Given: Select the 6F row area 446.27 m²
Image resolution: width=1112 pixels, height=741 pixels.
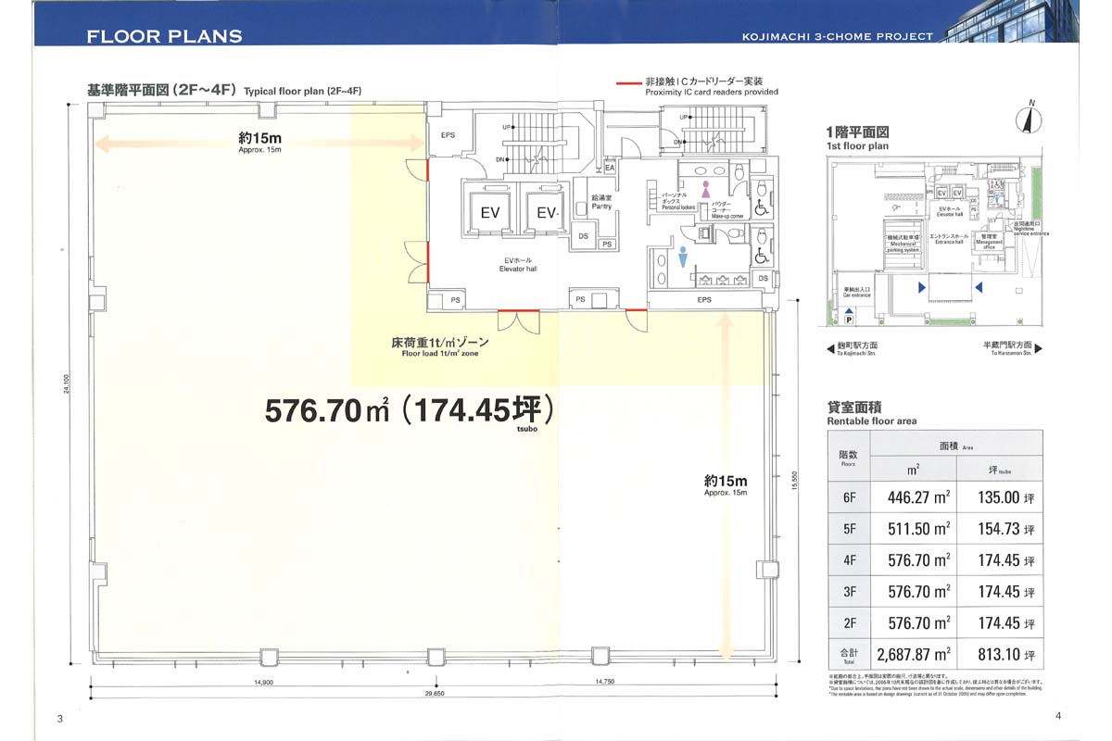Looking at the screenshot, I should coord(919,496).
